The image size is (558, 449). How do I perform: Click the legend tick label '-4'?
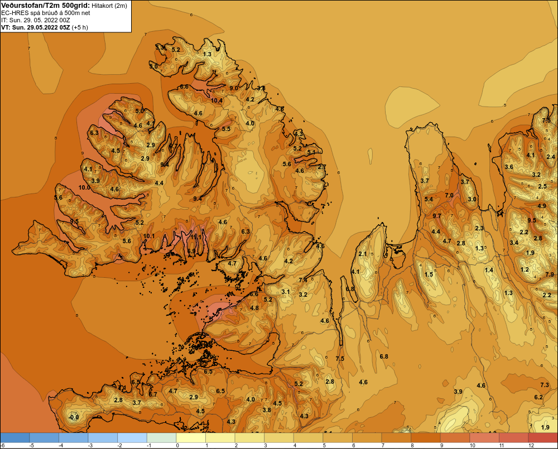60,446
